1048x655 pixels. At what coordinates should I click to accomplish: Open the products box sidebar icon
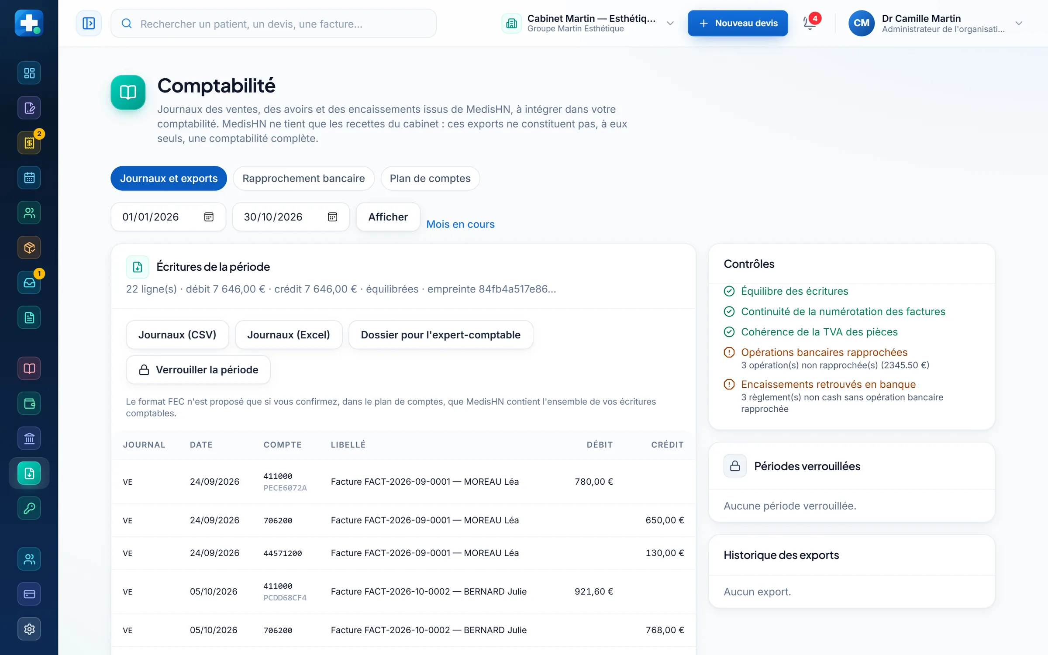pyautogui.click(x=29, y=248)
